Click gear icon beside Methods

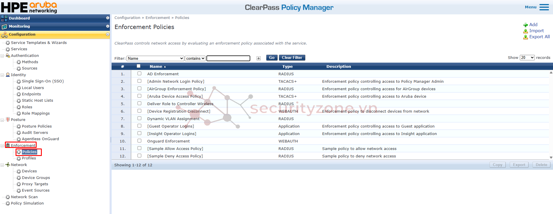pos(19,62)
